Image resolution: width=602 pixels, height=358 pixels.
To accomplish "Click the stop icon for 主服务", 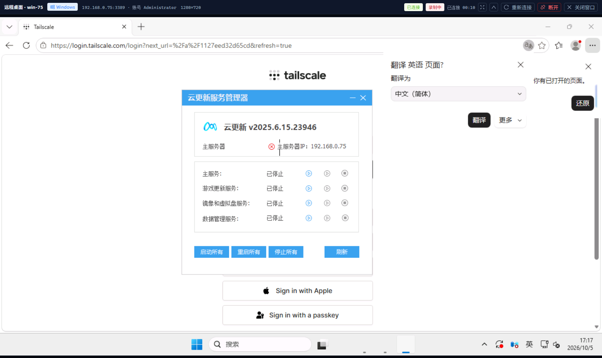I will pos(345,173).
